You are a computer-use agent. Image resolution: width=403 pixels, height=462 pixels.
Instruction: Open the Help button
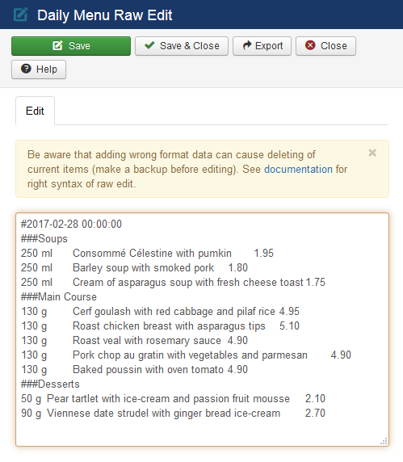click(39, 69)
